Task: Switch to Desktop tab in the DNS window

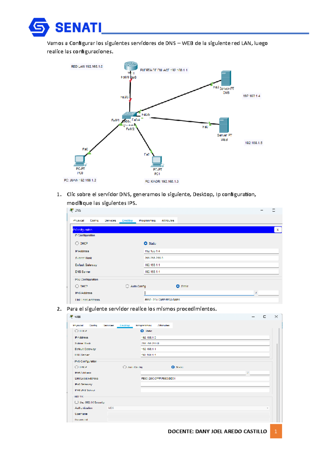Action: (127, 220)
